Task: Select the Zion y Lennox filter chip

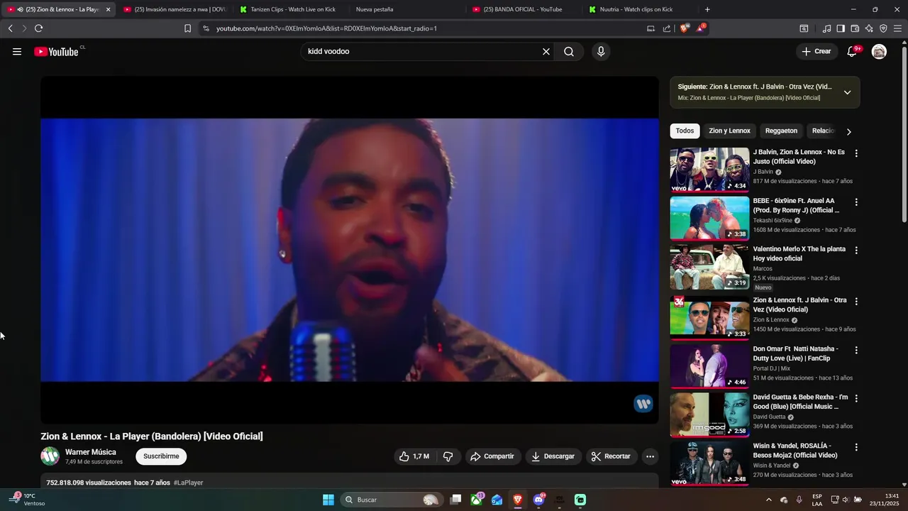Action: (x=729, y=131)
